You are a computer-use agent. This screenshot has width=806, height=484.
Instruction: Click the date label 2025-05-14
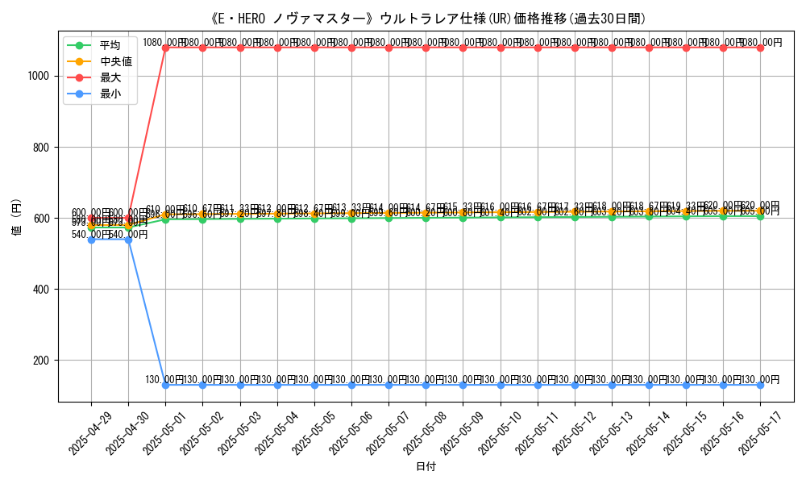click(648, 433)
